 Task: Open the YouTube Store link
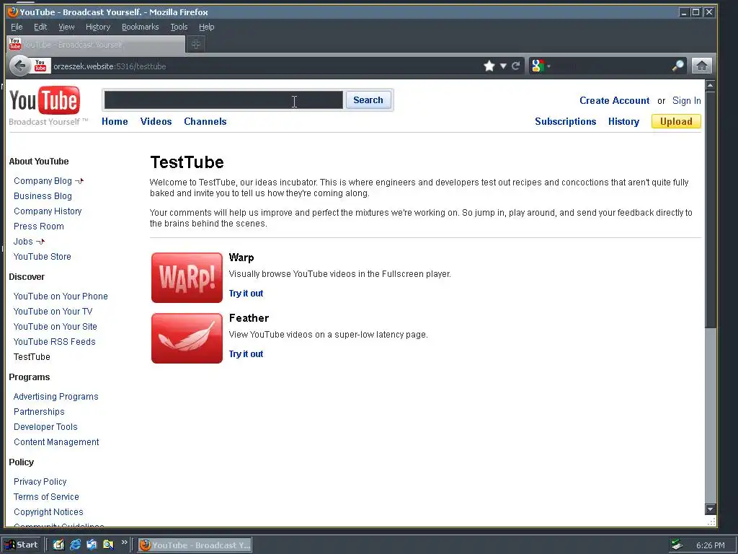[x=43, y=256]
